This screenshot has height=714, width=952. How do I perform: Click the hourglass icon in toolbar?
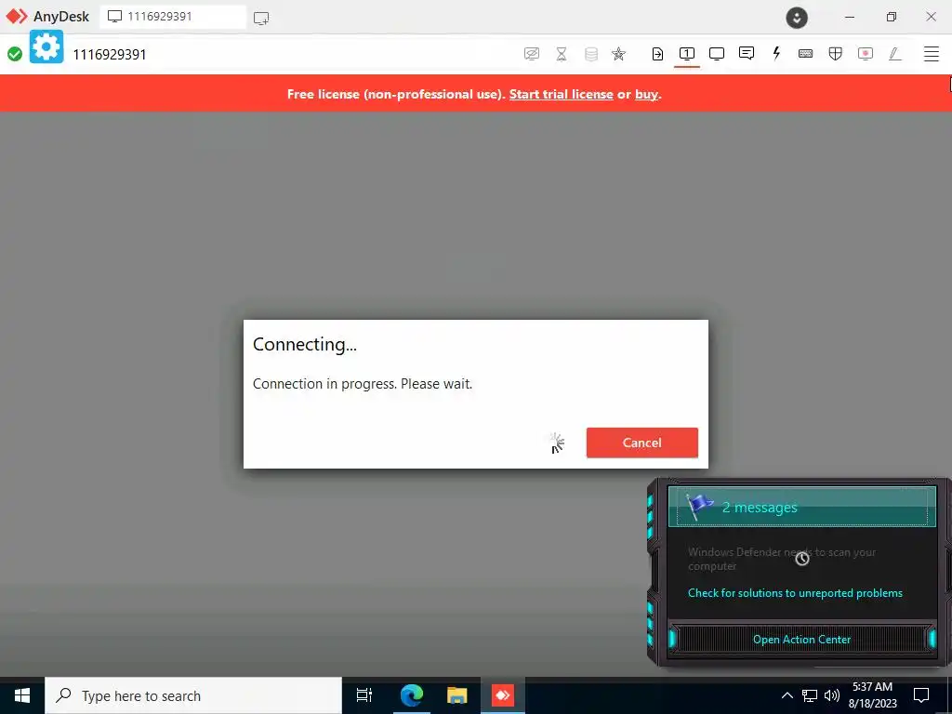click(x=562, y=54)
